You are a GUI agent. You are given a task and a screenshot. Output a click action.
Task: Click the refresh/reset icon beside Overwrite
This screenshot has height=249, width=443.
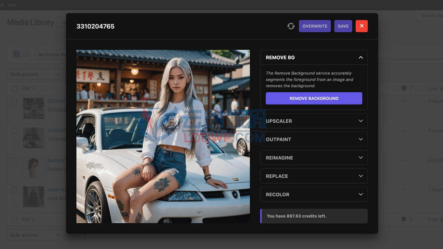[x=291, y=26]
